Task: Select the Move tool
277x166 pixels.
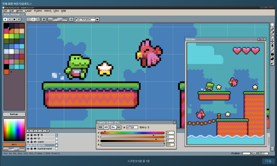Action: point(272,42)
